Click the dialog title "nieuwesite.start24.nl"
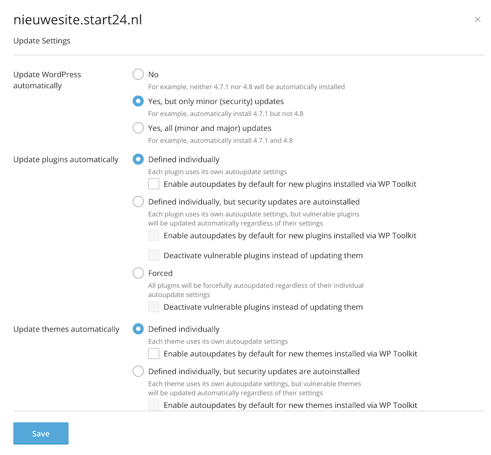 click(78, 20)
